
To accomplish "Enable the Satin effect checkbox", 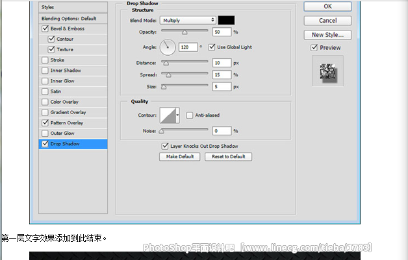I will [45, 91].
